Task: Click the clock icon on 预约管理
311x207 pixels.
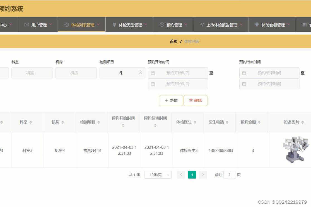Action: 161,24
